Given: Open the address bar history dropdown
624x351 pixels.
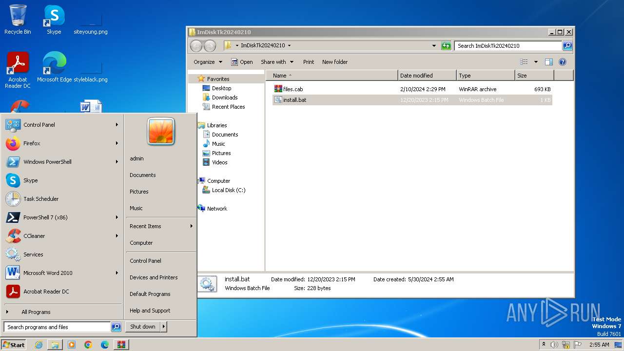Looking at the screenshot, I should (x=434, y=46).
